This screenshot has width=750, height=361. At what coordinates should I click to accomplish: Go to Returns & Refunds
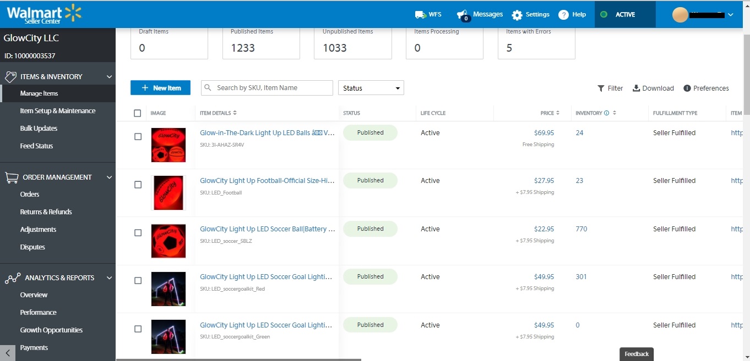pos(46,212)
